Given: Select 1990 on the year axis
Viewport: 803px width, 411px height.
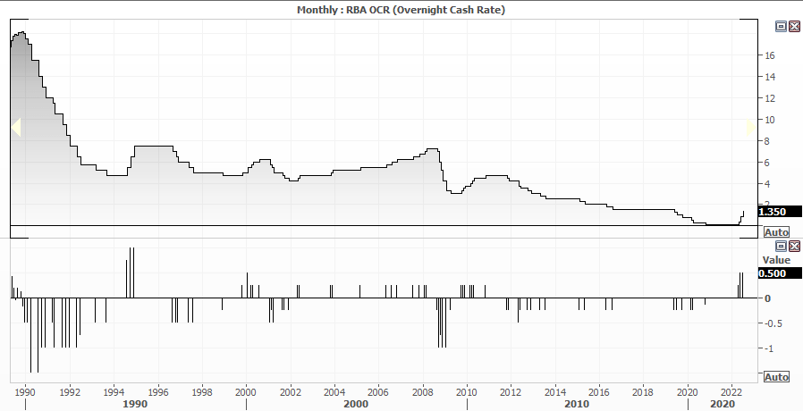Looking at the screenshot, I should pyautogui.click(x=25, y=392).
